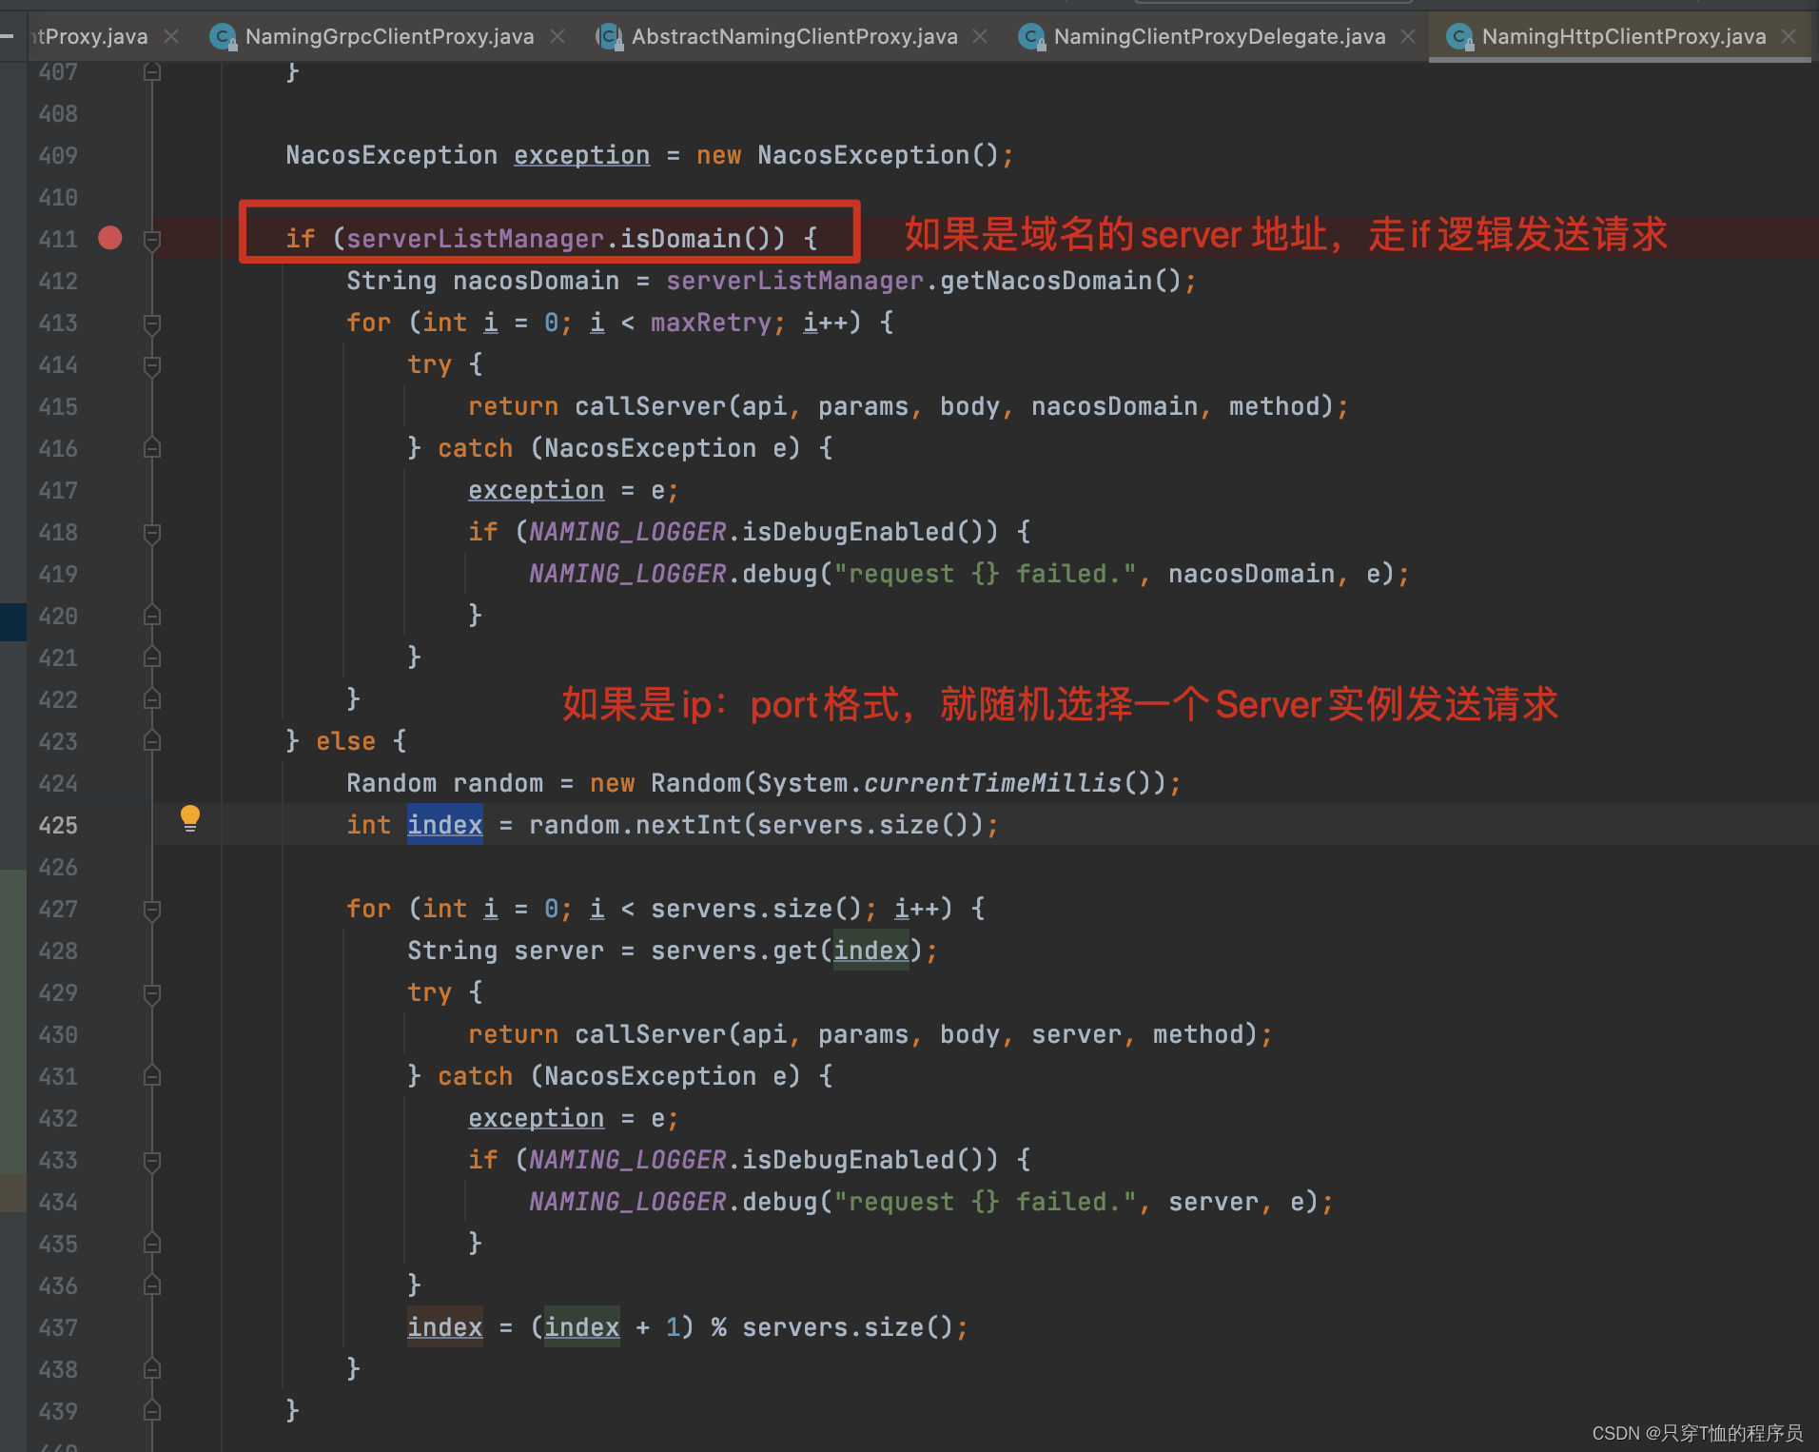Collapse the for loop at line 413

(152, 324)
